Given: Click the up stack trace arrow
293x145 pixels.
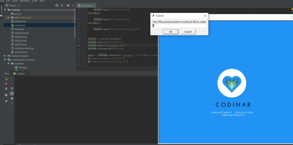Looking at the screenshot, I should [x=12, y=78].
